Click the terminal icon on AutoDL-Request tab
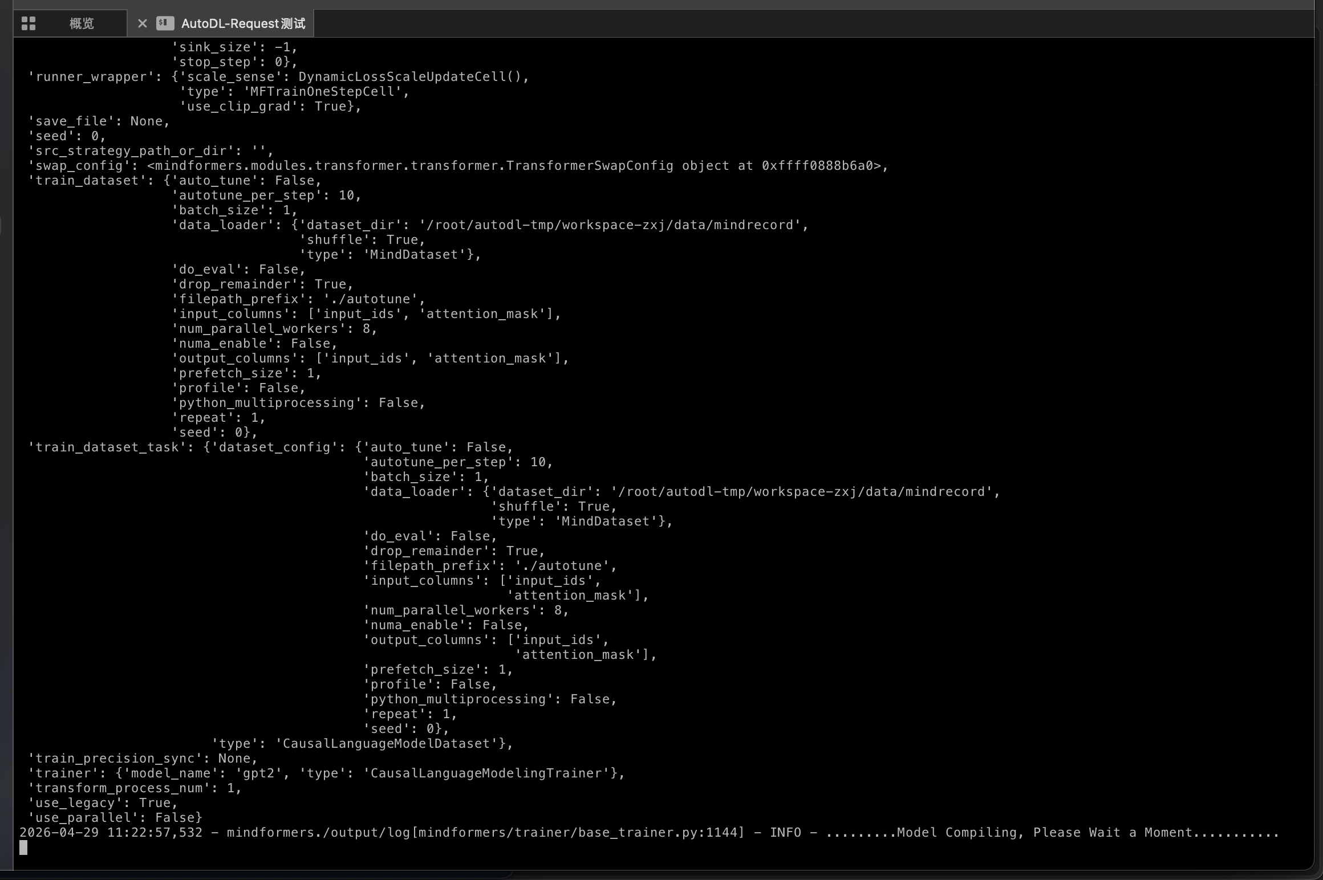Image resolution: width=1323 pixels, height=880 pixels. 165,23
